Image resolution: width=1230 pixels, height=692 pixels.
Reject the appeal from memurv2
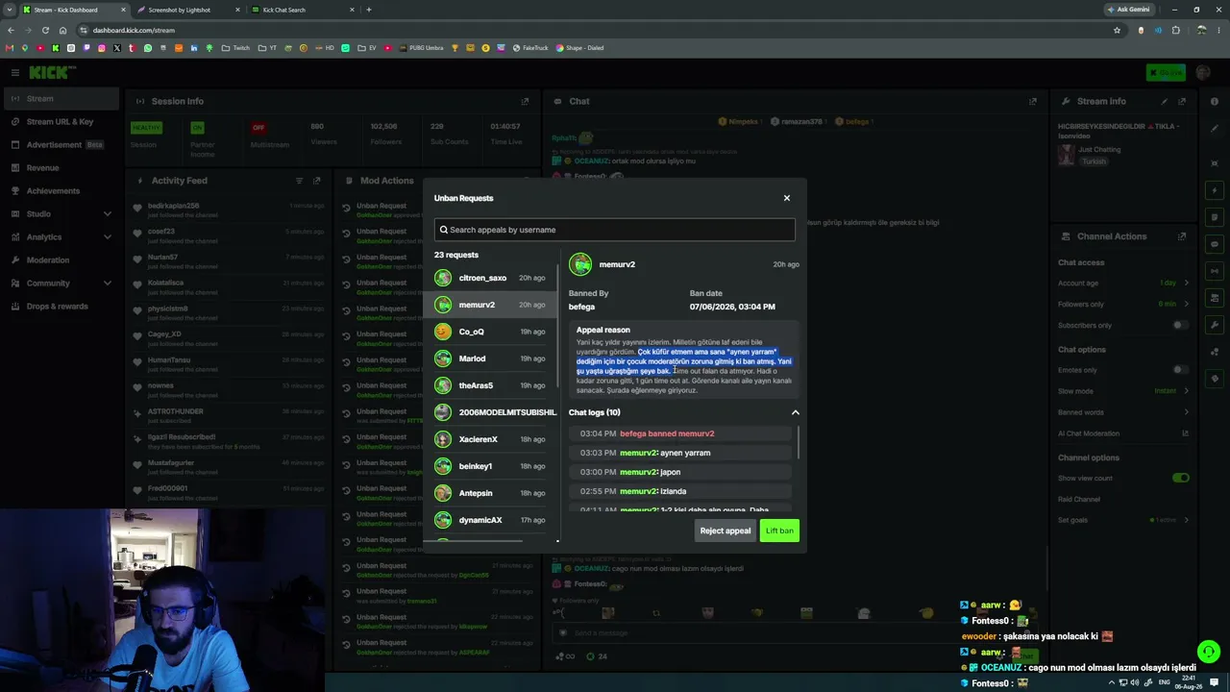pyautogui.click(x=726, y=531)
